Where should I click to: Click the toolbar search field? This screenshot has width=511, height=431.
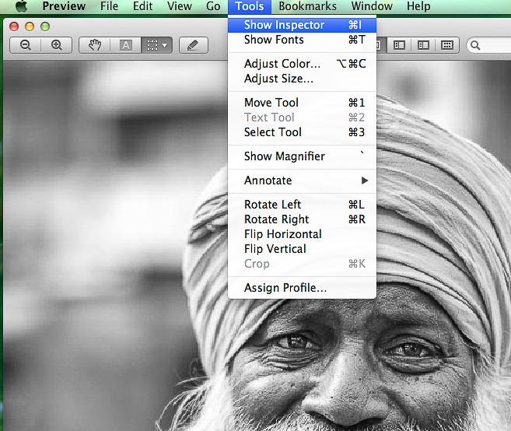490,45
